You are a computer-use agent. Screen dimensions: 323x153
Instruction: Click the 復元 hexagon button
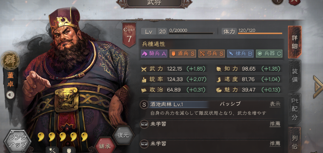(123, 135)
